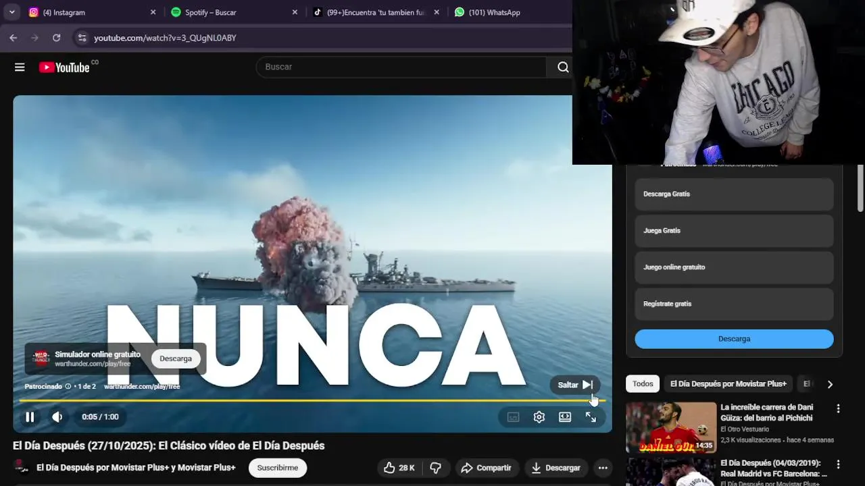Open El Día Después por Movistar Plus+ channel
This screenshot has height=486, width=865.
(136, 468)
